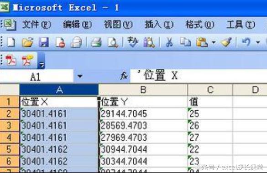This screenshot has height=173, width=267.
Task: Click cell B5 with value 30944.7044
Action: pyautogui.click(x=143, y=150)
